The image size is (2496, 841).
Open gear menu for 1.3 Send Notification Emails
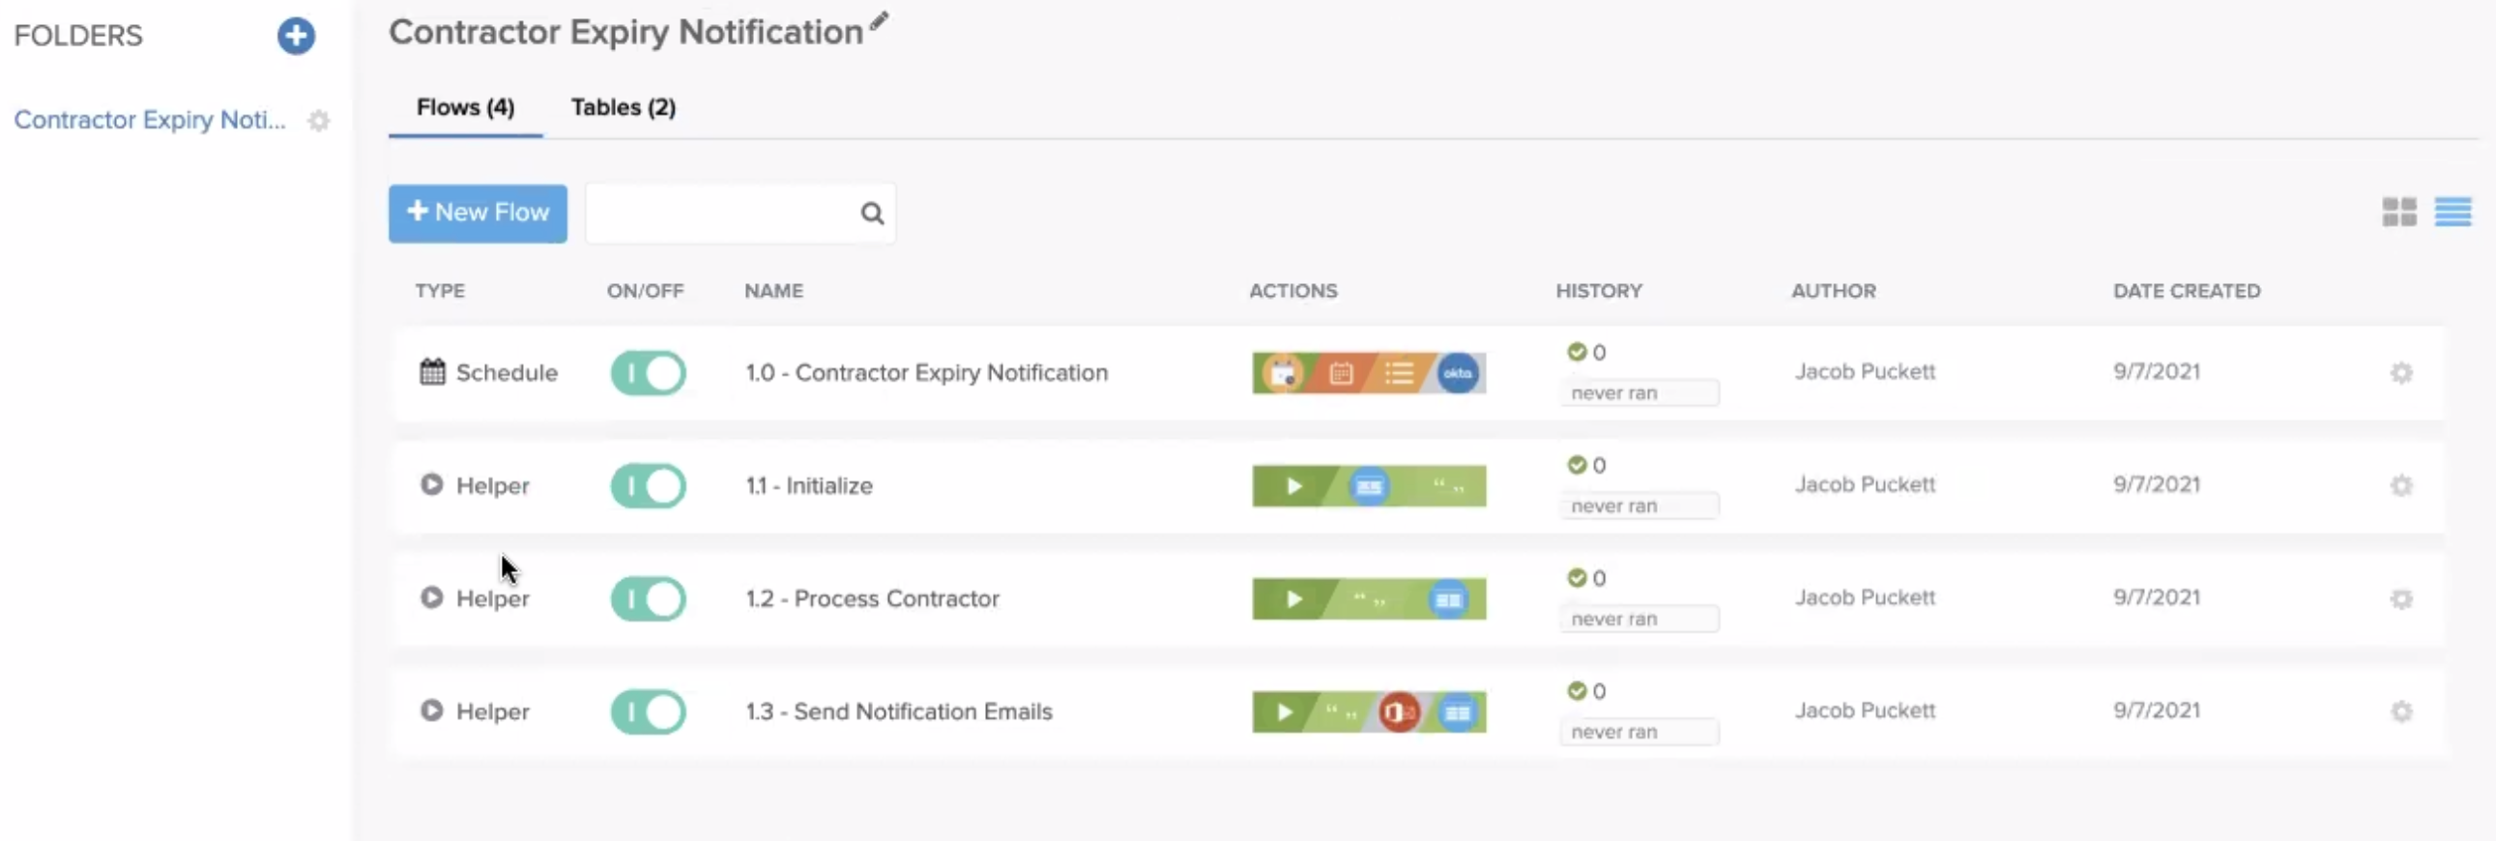[2401, 712]
